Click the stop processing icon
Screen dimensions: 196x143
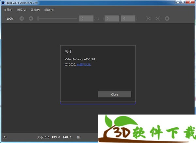point(167,19)
